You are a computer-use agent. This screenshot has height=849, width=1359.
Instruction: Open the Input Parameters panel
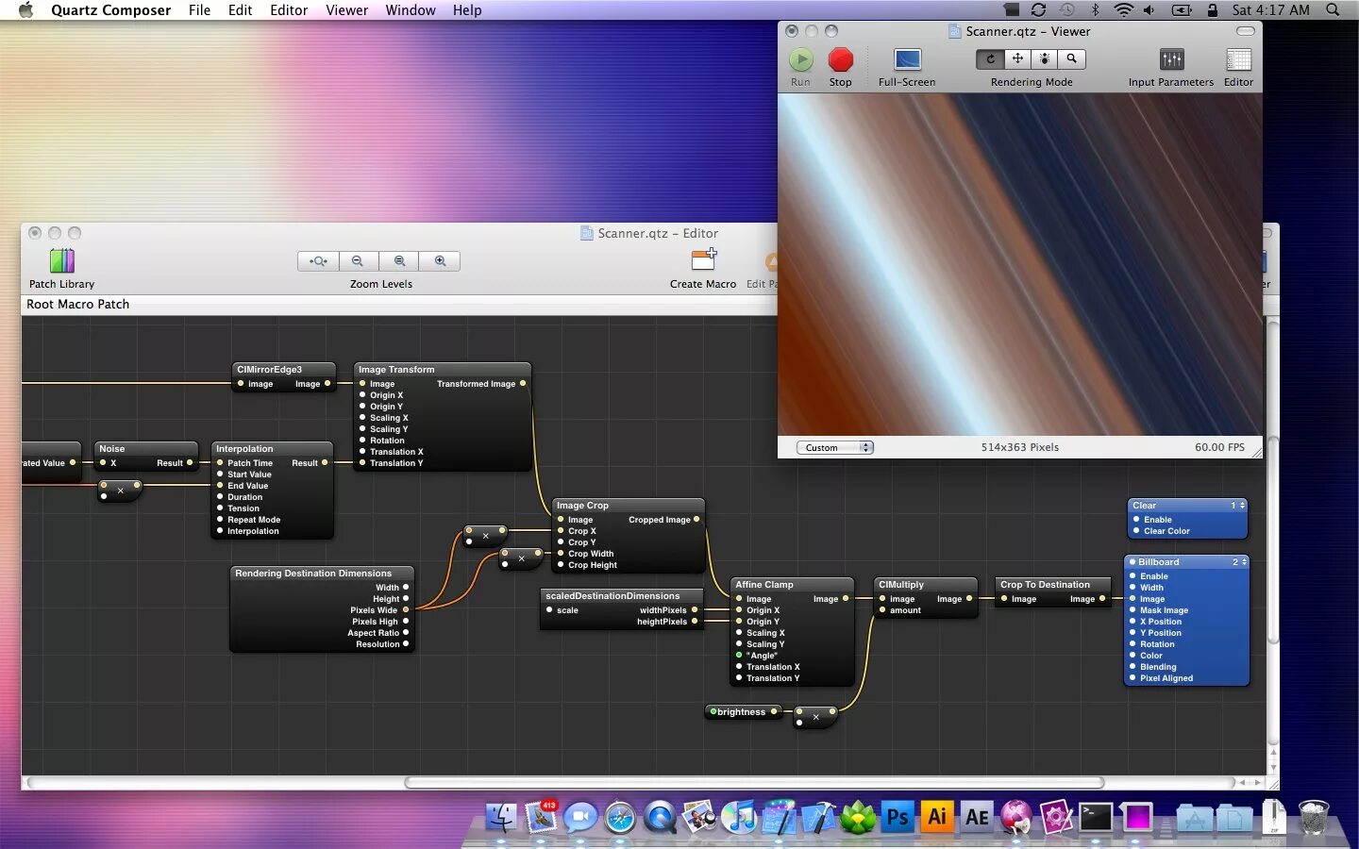(x=1171, y=60)
